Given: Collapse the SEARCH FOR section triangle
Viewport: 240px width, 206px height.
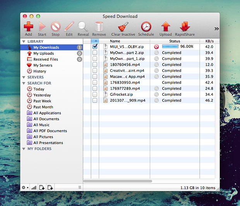Looking at the screenshot, I should pos(24,83).
